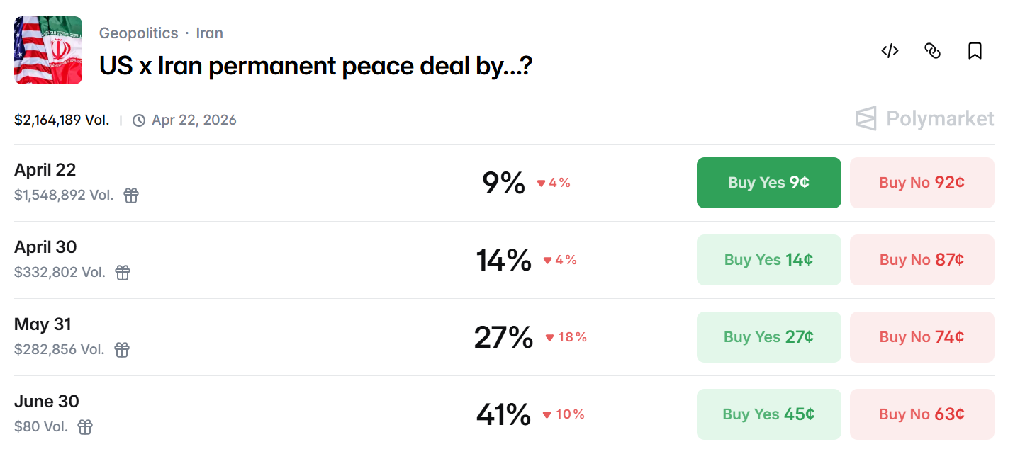Bookmark this market
Image resolution: width=1025 pixels, height=459 pixels.
975,50
